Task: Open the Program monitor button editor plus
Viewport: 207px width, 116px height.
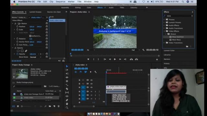Action: (157, 59)
